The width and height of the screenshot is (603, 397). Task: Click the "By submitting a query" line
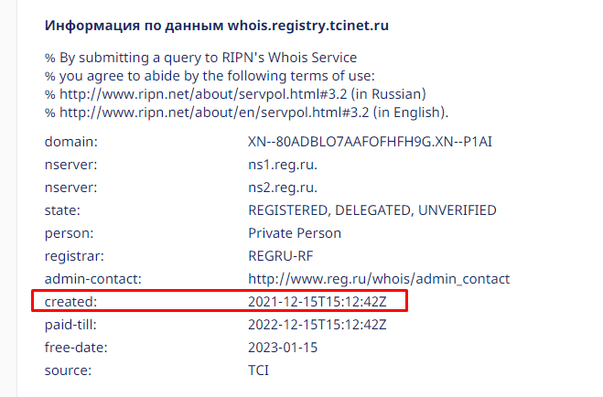pos(200,58)
